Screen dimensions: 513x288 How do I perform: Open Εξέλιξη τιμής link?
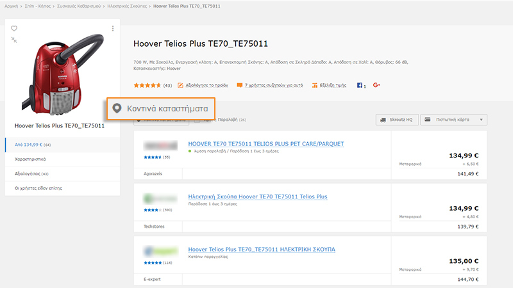[333, 85]
